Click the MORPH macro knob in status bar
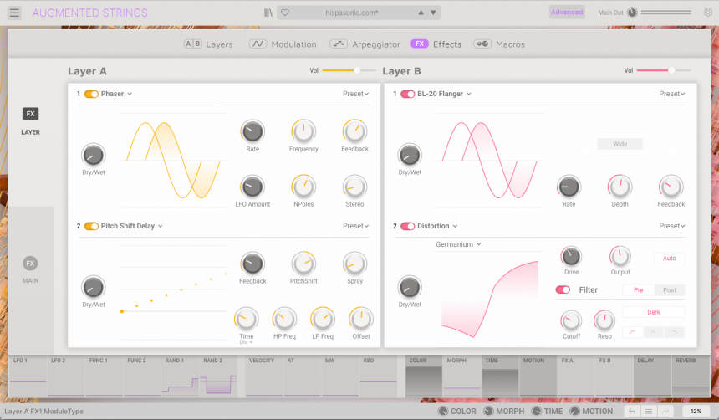This screenshot has height=420, width=719. 488,412
